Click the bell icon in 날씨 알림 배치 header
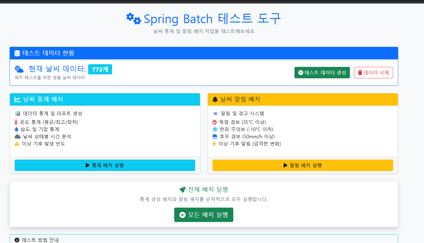This screenshot has height=243, width=424. pos(215,99)
